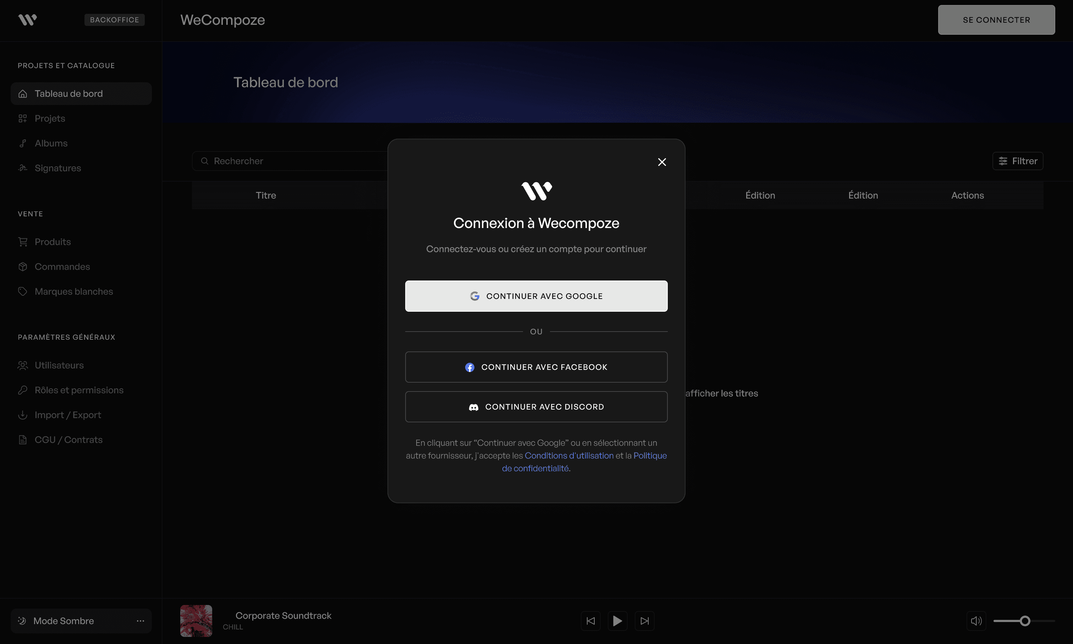1073x644 pixels.
Task: Click the Commandes package icon
Action: (x=23, y=266)
